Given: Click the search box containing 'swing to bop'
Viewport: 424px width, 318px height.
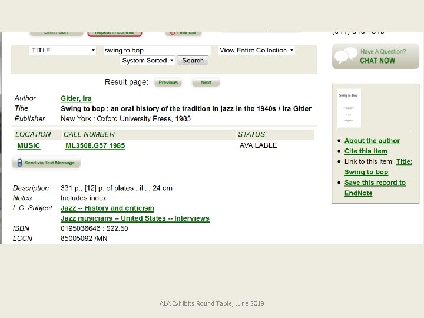Looking at the screenshot, I should tap(157, 50).
